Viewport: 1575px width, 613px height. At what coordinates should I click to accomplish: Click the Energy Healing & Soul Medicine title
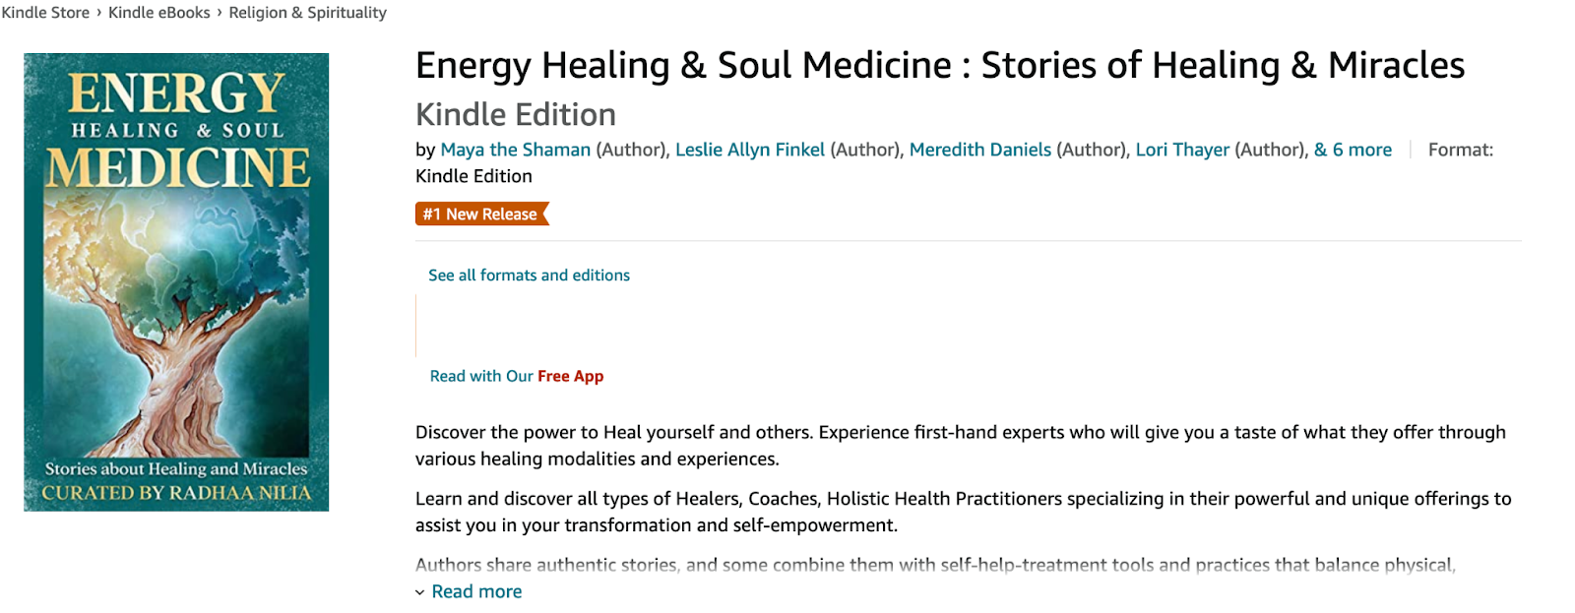[939, 65]
